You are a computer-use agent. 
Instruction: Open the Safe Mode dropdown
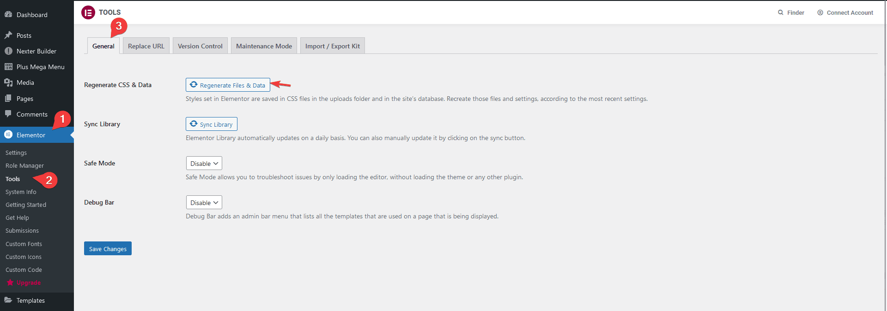204,164
